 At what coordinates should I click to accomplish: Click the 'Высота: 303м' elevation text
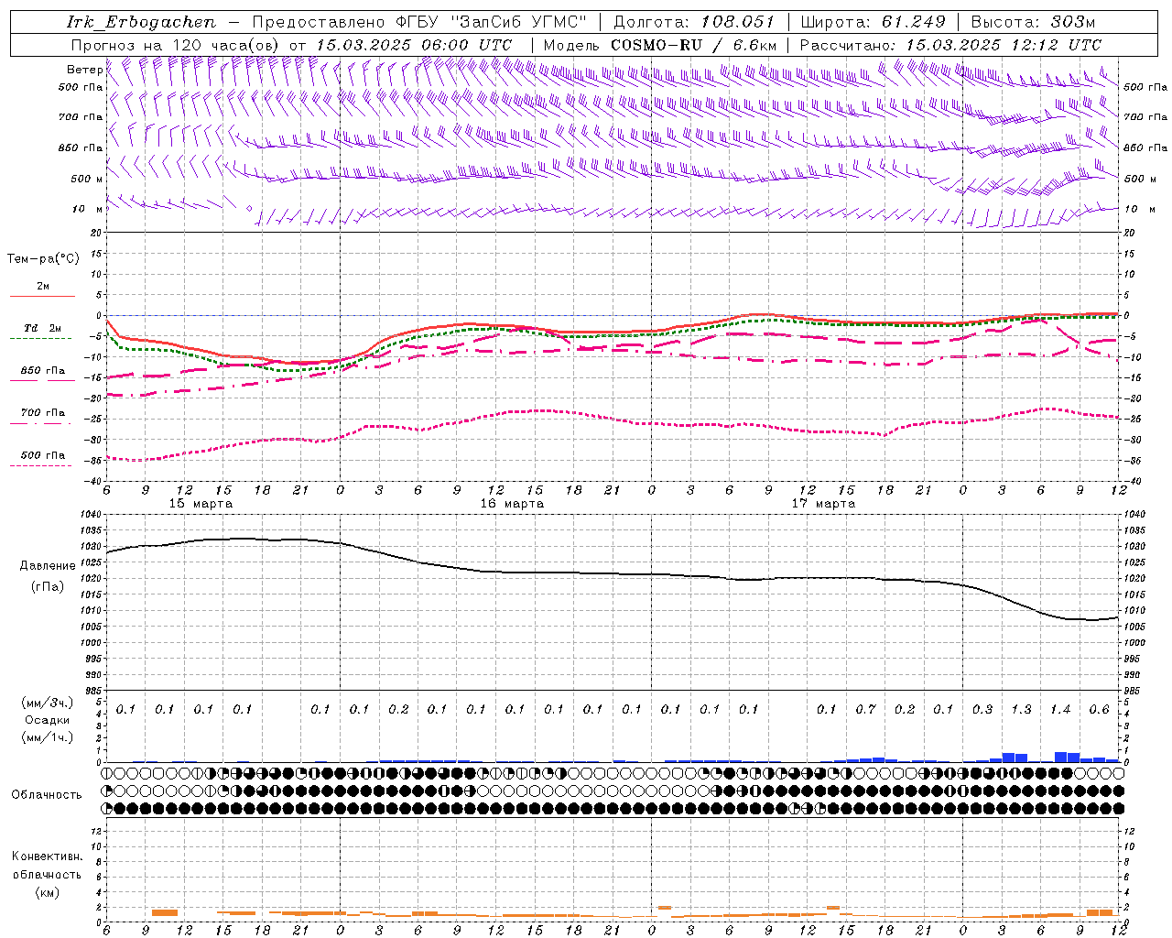pos(1033,22)
